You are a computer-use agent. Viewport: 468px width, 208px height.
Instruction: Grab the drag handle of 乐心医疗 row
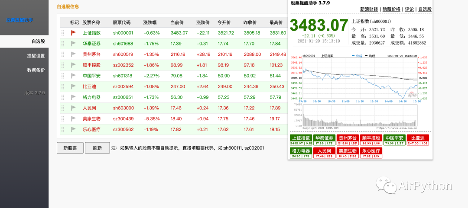pos(63,129)
